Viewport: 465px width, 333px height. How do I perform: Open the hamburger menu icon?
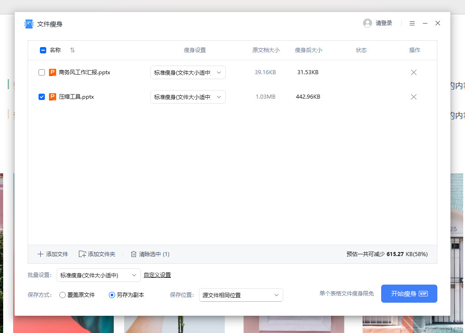coord(412,23)
